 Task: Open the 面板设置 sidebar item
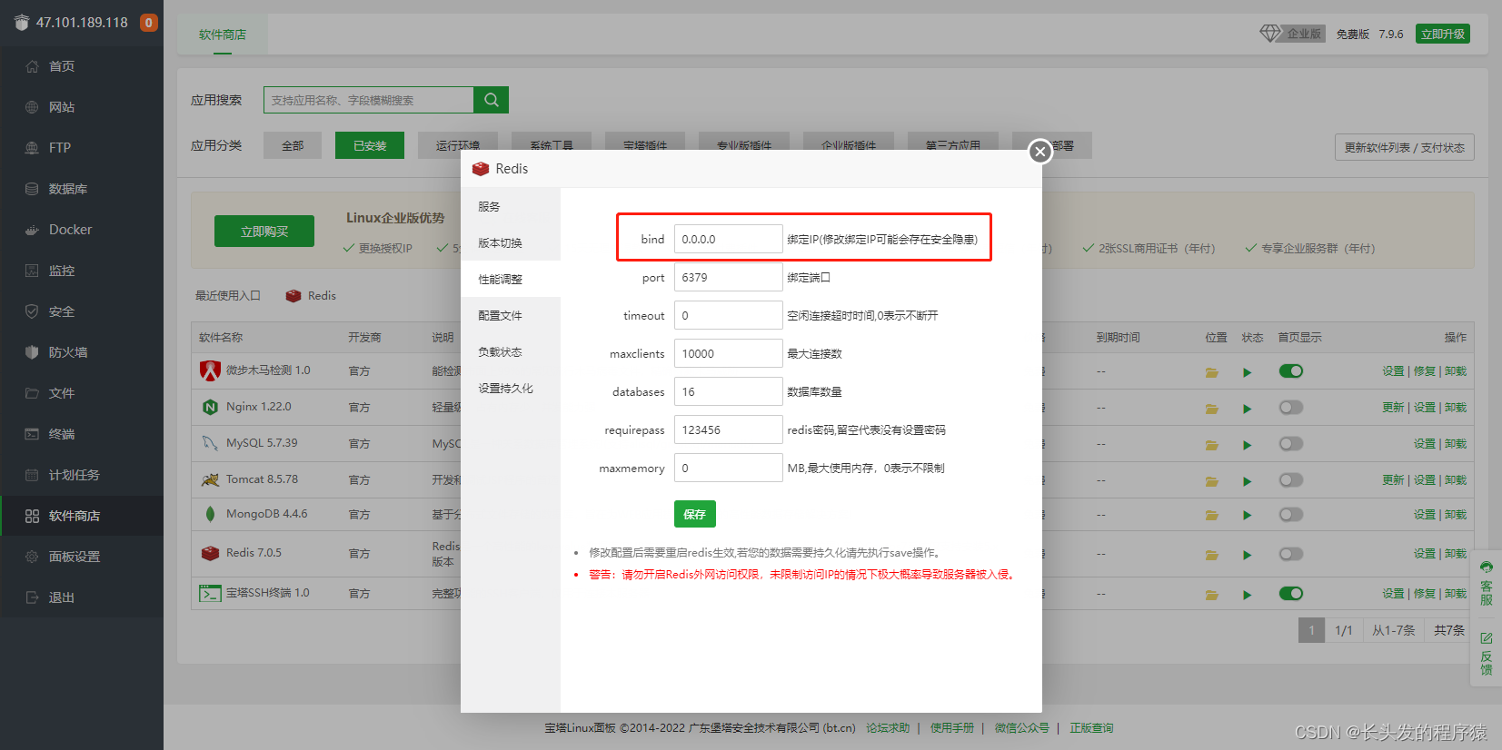82,557
